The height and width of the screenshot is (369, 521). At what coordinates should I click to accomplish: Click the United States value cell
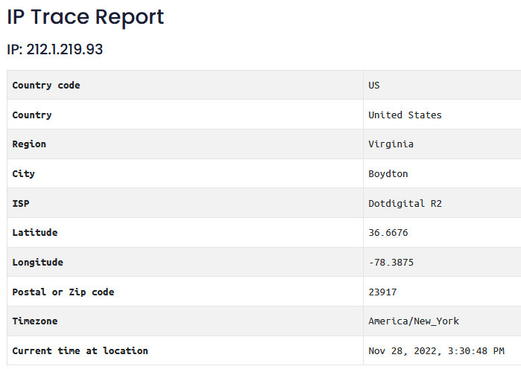pyautogui.click(x=405, y=115)
